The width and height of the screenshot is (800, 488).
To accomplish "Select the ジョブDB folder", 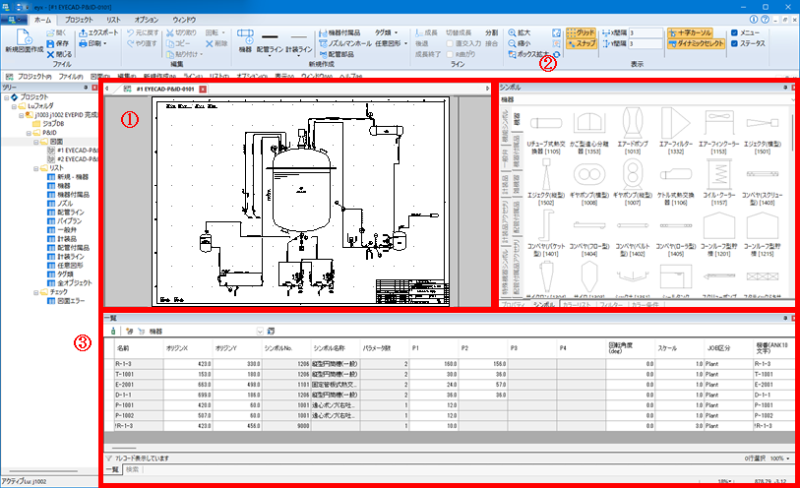I will pyautogui.click(x=48, y=123).
